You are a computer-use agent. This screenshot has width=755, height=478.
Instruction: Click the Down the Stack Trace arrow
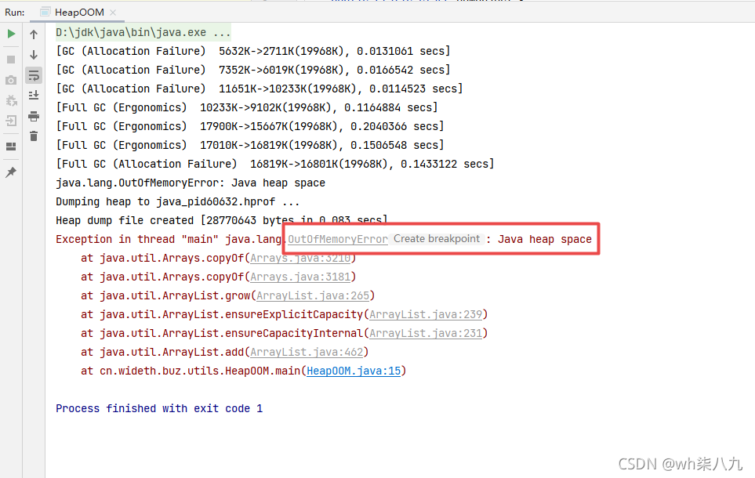(x=34, y=55)
